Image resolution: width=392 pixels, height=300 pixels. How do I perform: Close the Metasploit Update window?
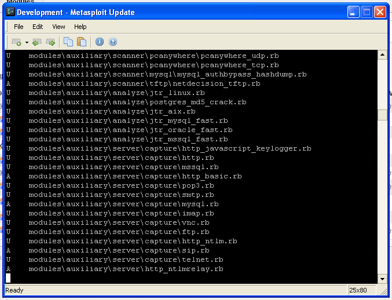(380, 12)
